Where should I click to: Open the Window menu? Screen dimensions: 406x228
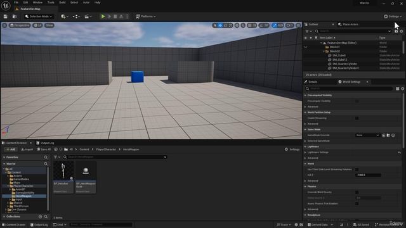pyautogui.click(x=37, y=3)
